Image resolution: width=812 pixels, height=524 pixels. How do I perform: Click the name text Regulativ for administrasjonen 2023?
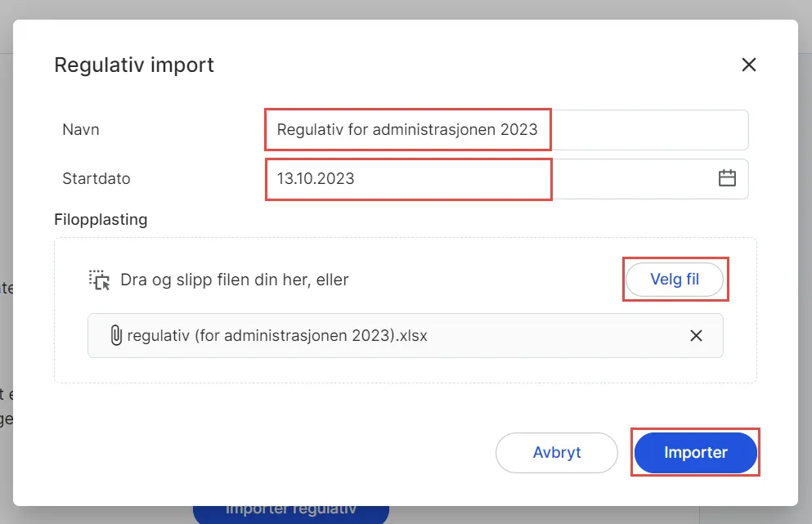point(406,129)
